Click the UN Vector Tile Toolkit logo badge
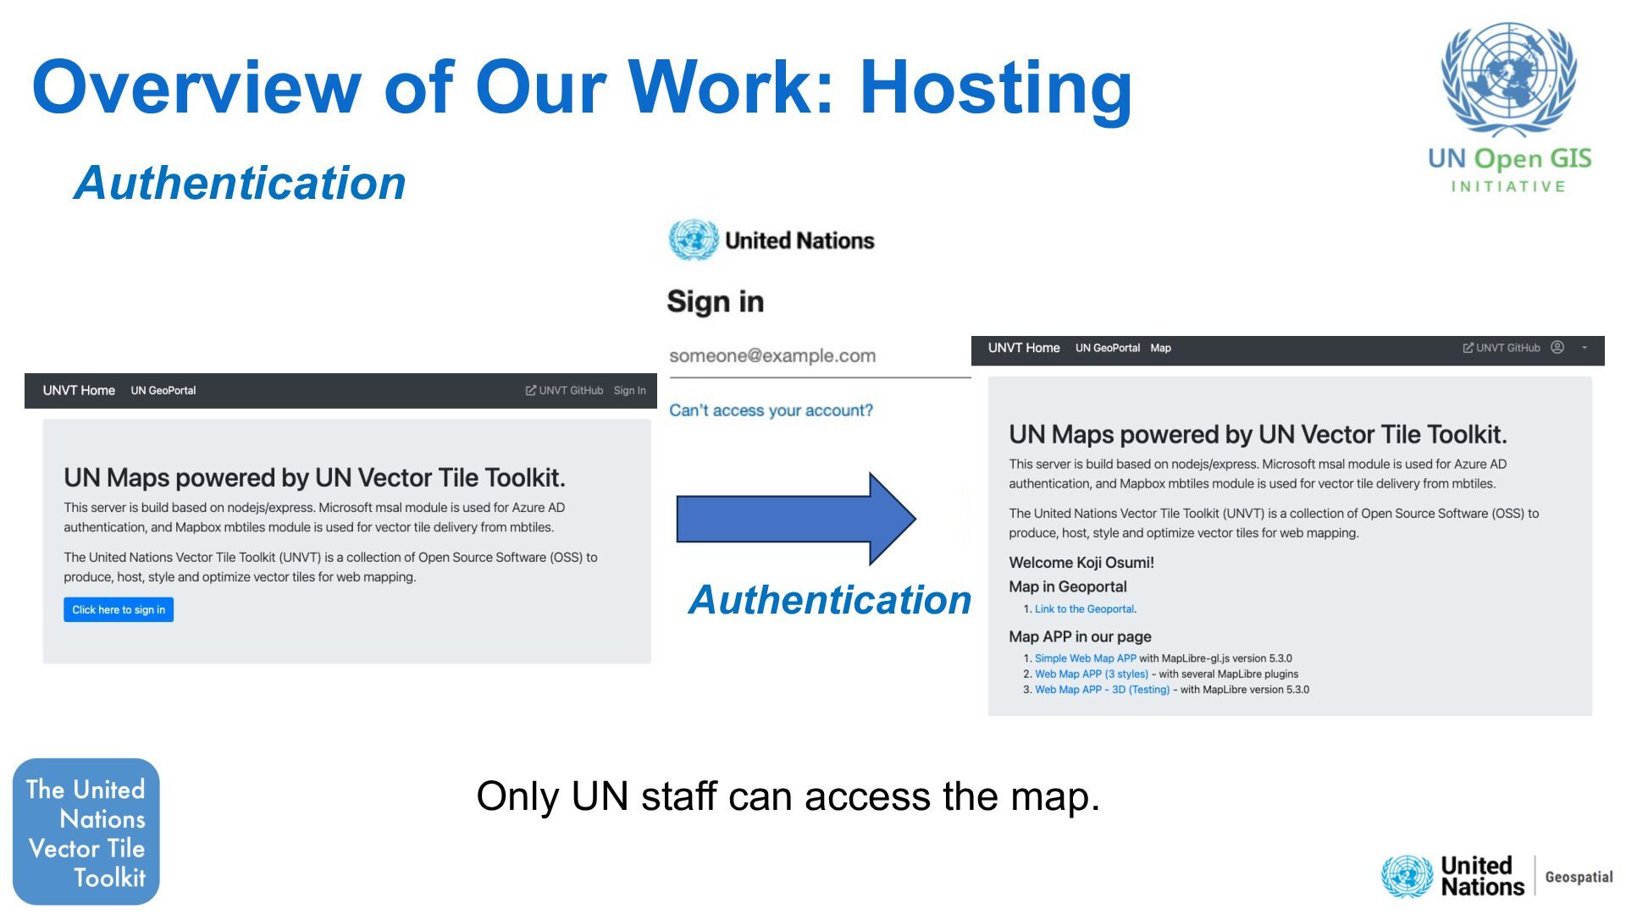The width and height of the screenshot is (1626, 914). pyautogui.click(x=86, y=832)
